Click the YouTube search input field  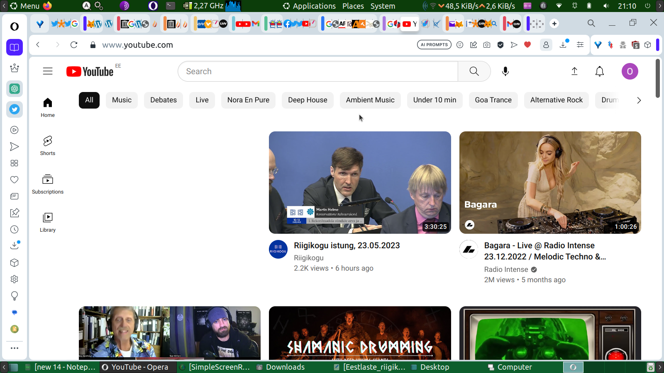[x=317, y=71]
